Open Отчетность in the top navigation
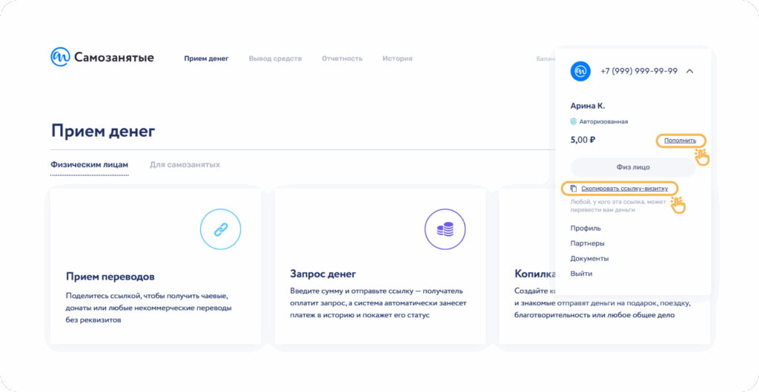Image resolution: width=759 pixels, height=392 pixels. click(342, 58)
